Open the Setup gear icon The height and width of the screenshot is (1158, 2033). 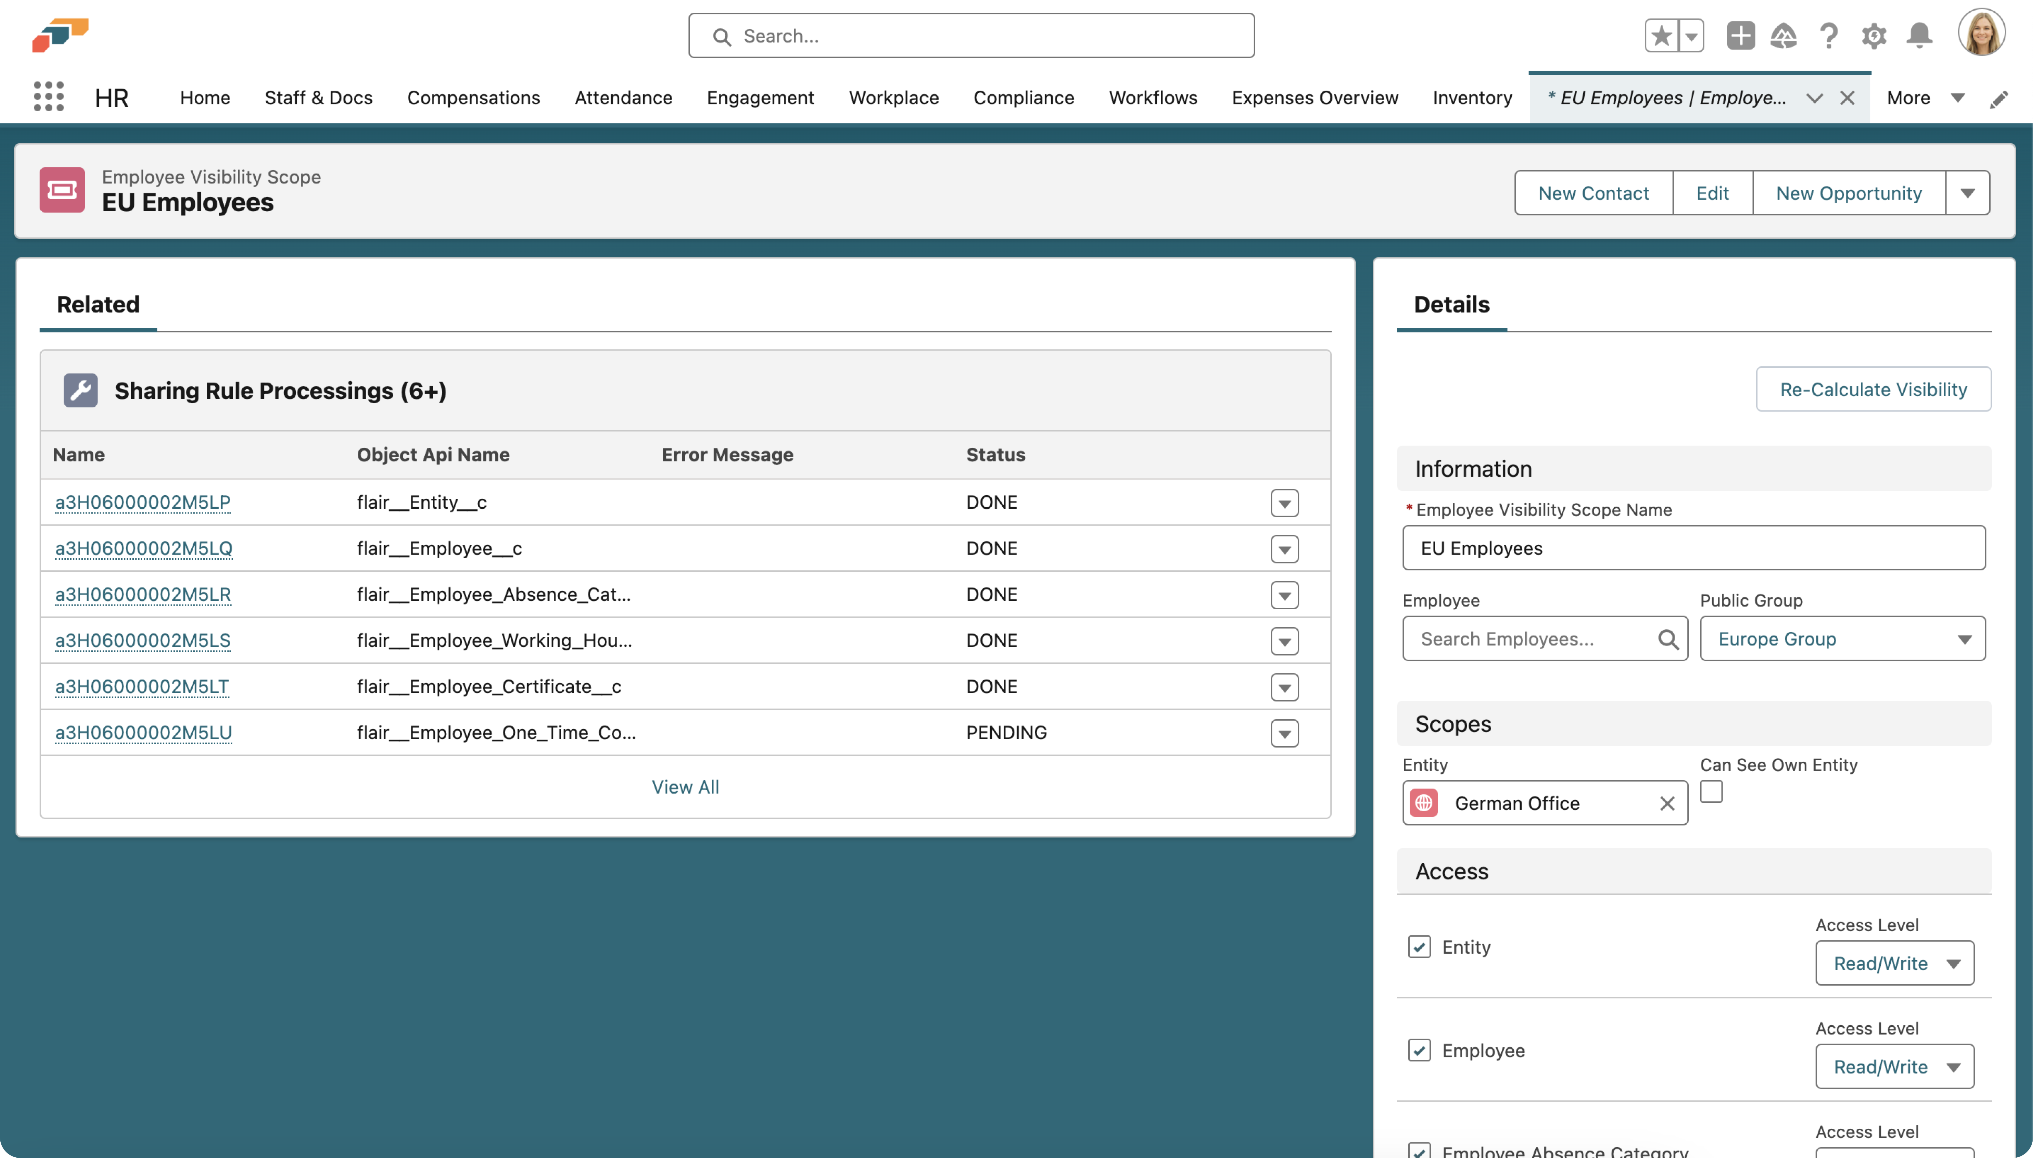[x=1874, y=36]
